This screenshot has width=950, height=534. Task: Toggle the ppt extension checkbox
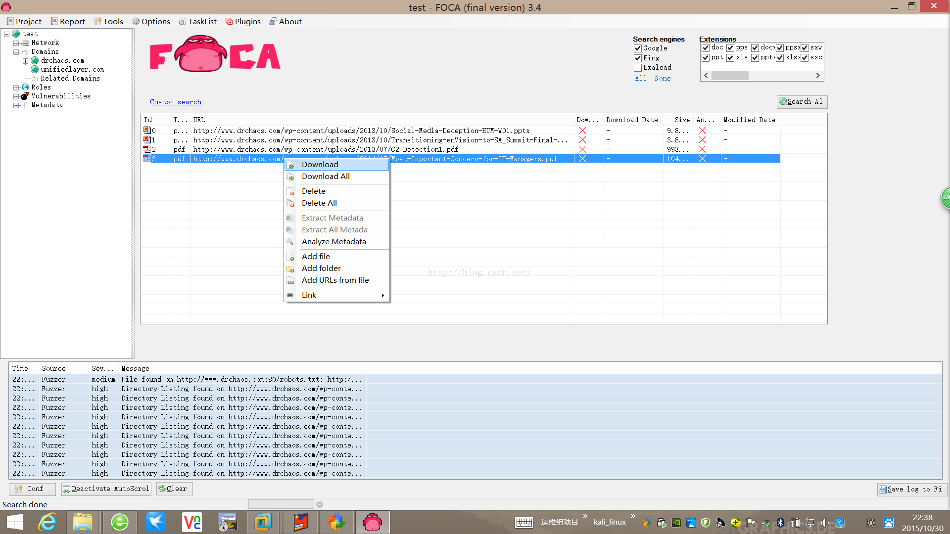pyautogui.click(x=706, y=58)
